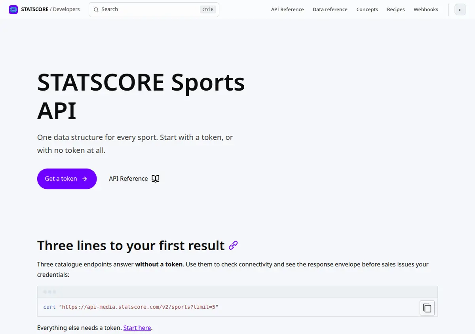This screenshot has width=475, height=334.
Task: Focus the Search input field
Action: click(x=154, y=9)
